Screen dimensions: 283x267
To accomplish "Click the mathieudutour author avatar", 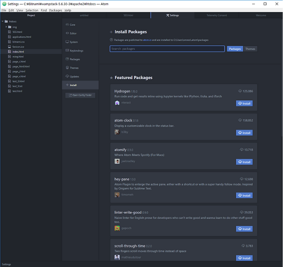I will tap(117, 257).
